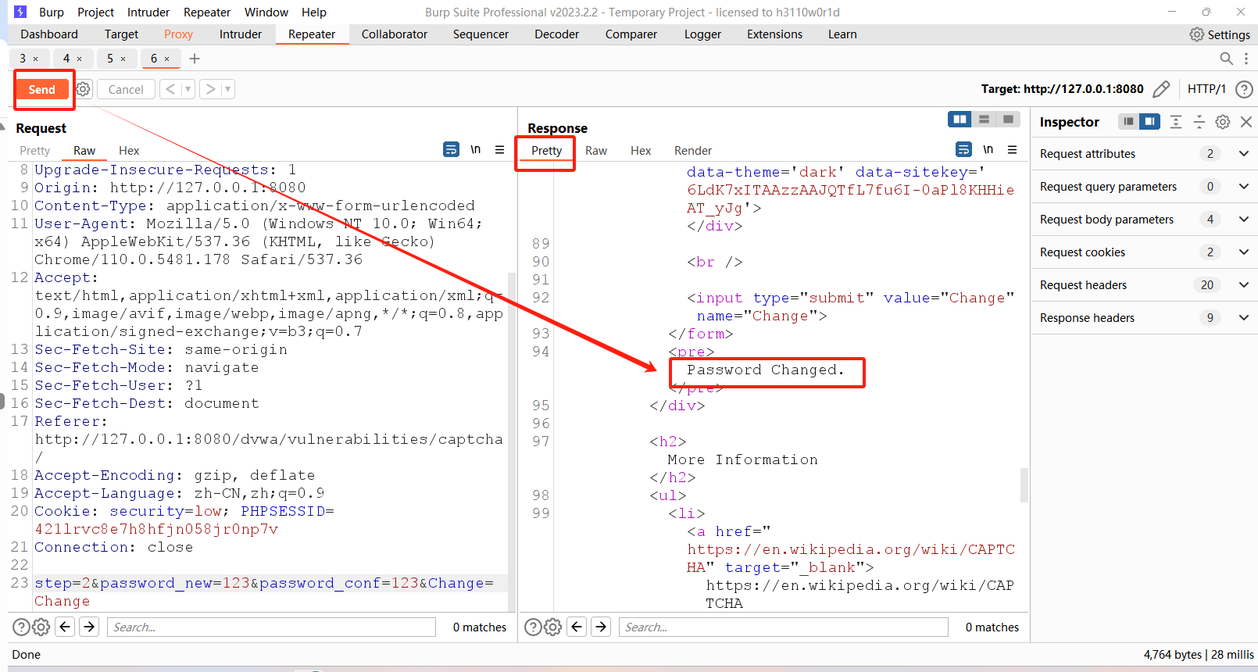Toggle non-printable characters in Request panel
The height and width of the screenshot is (672, 1258).
pos(476,149)
